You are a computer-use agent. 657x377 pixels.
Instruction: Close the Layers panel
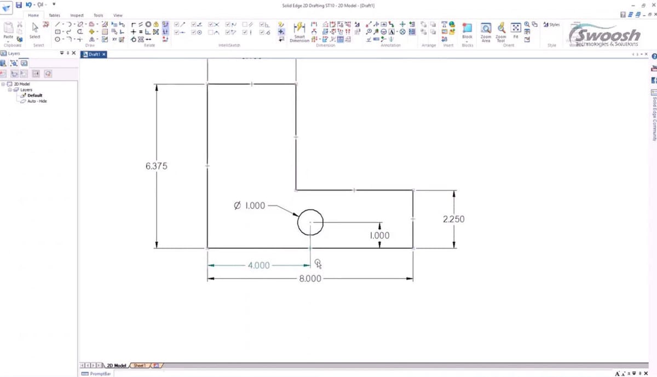(x=73, y=53)
